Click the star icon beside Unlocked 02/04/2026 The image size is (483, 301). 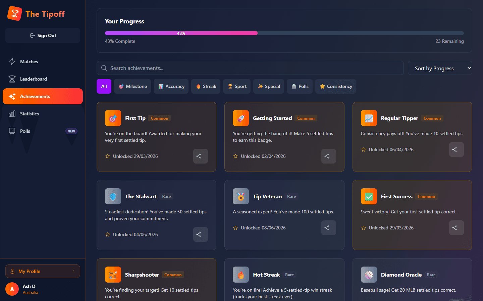(235, 156)
